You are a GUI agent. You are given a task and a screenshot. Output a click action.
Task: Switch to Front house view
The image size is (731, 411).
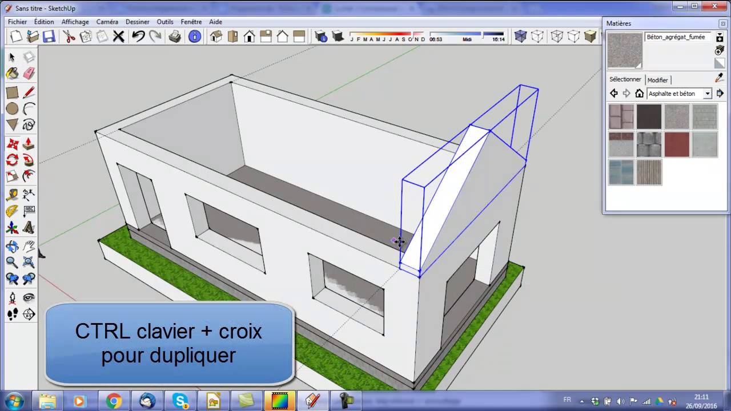pos(249,37)
